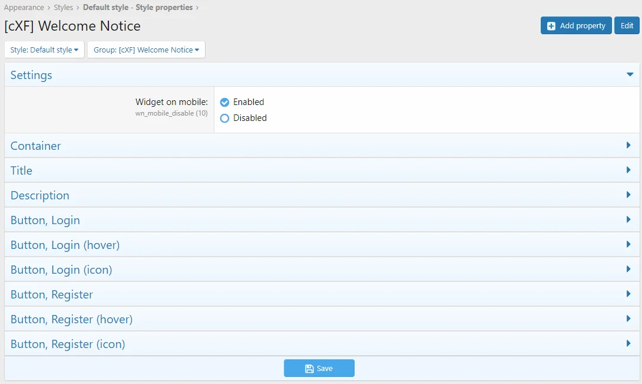
Task: Click the floppy disk icon on Save
Action: (309, 369)
